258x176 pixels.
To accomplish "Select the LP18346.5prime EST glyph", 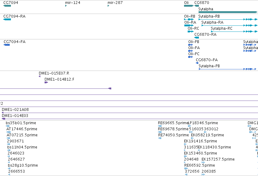I will tap(189, 126).
